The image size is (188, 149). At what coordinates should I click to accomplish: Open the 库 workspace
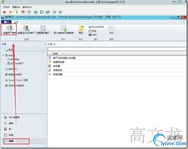click(24, 129)
